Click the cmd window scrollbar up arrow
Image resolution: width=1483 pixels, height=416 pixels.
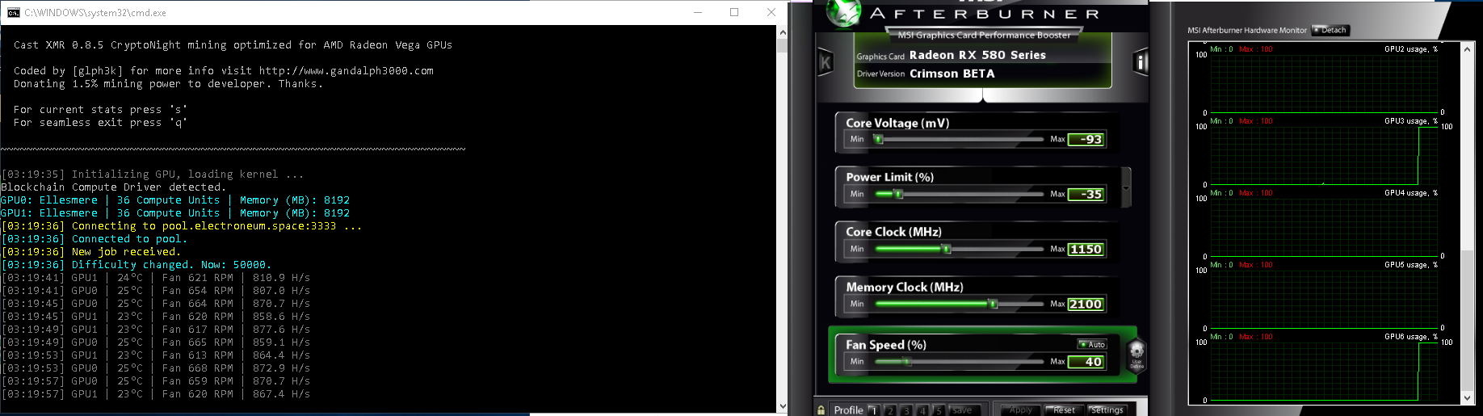(782, 32)
